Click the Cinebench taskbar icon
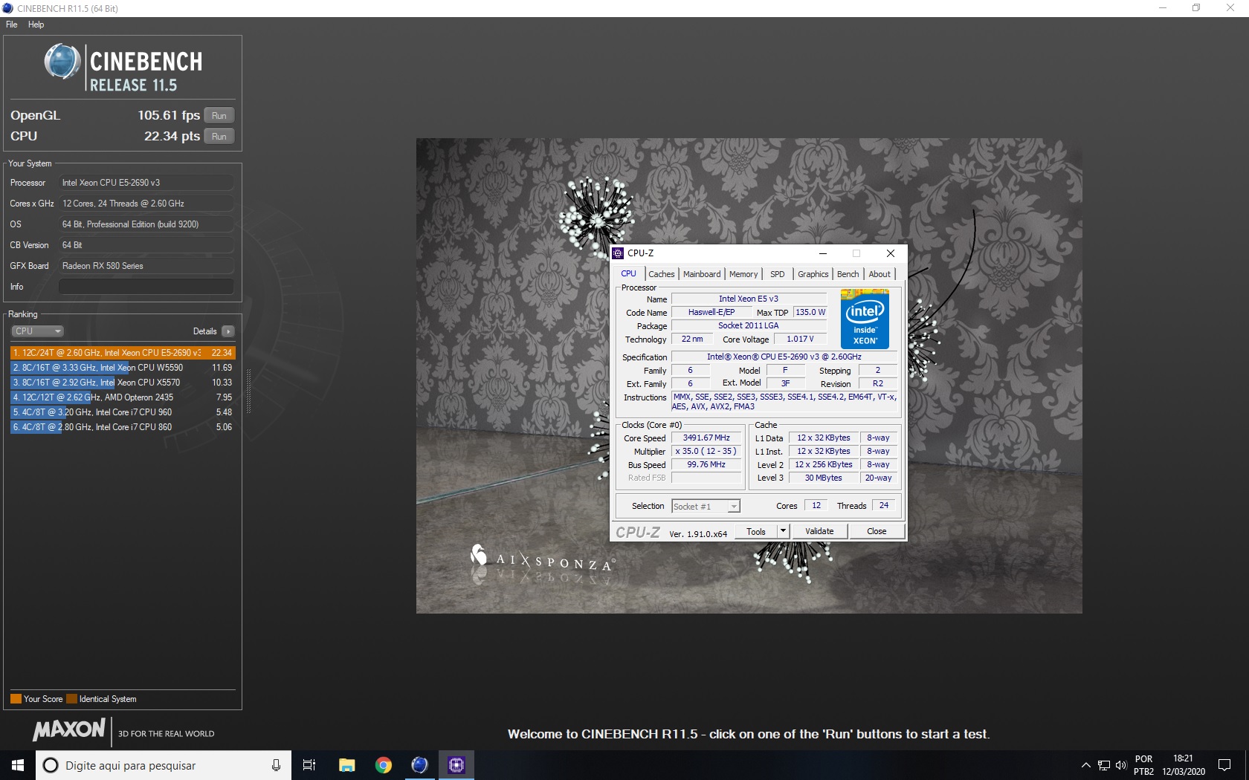This screenshot has height=780, width=1249. click(x=419, y=765)
